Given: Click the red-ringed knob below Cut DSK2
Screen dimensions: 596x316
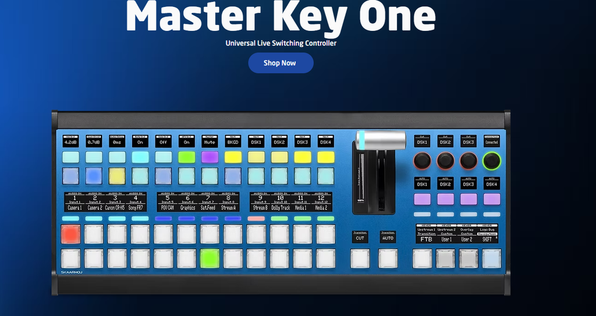Looking at the screenshot, I should click(x=445, y=161).
